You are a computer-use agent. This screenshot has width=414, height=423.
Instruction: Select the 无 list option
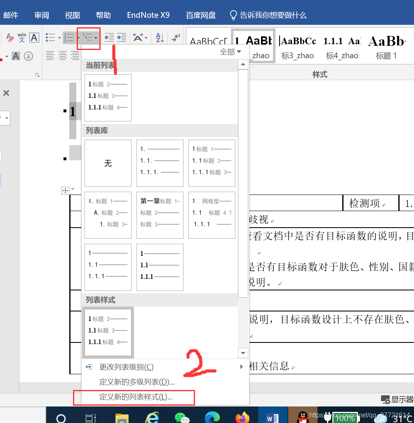coord(108,163)
